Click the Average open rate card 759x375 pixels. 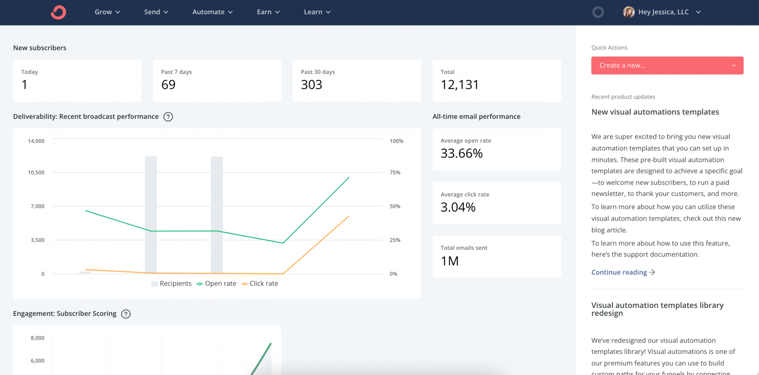(x=496, y=149)
